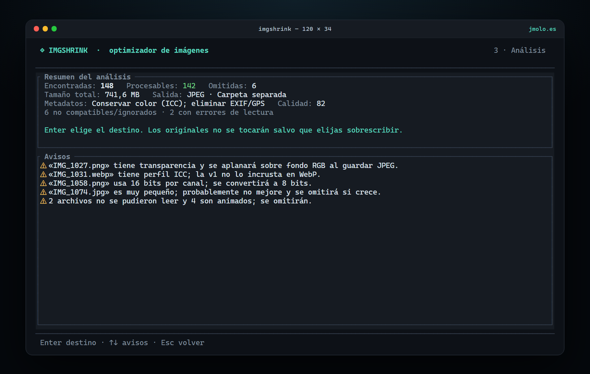590x374 pixels.
Task: Click the Metadatos 'Conservar color (ICC)' value
Action: pyautogui.click(x=178, y=103)
